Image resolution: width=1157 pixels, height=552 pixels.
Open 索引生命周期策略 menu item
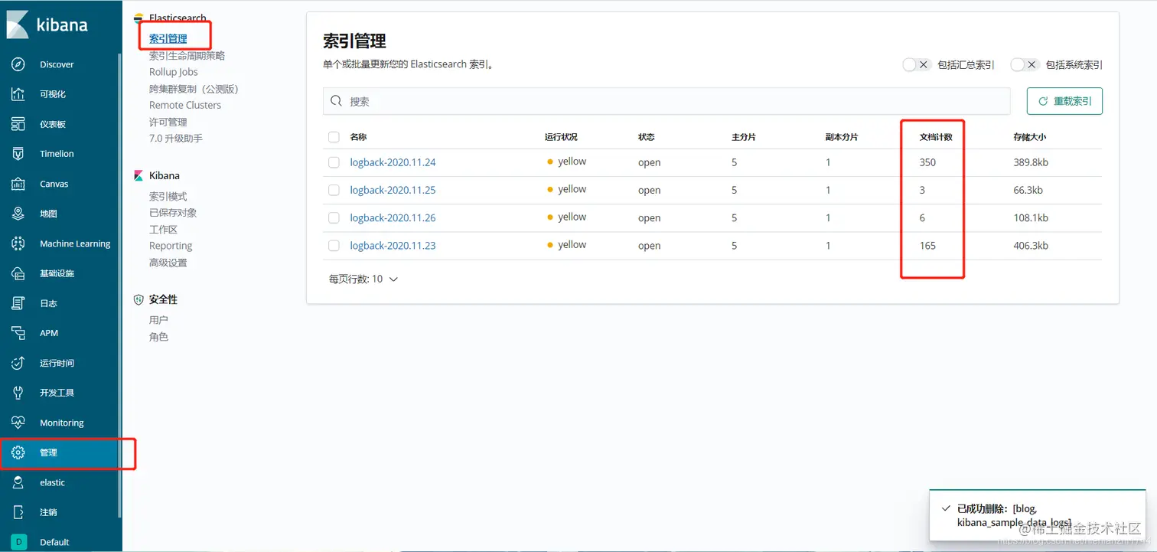pos(187,55)
